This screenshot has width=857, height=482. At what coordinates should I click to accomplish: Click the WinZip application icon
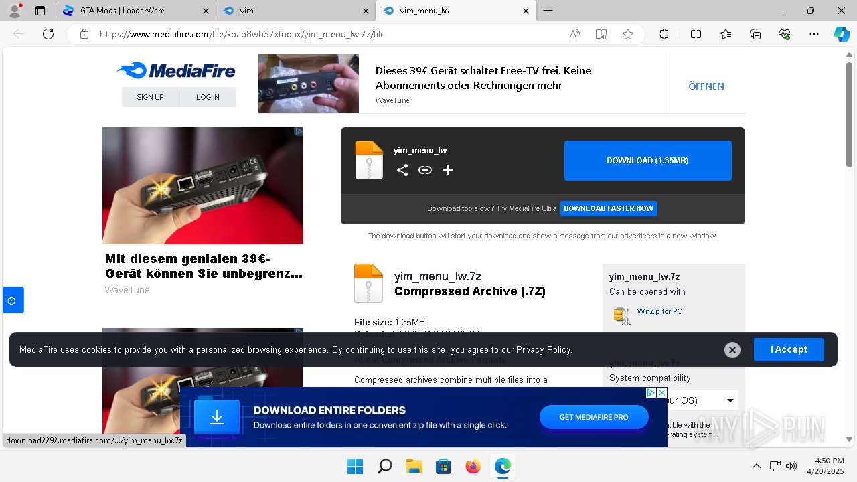pos(622,315)
